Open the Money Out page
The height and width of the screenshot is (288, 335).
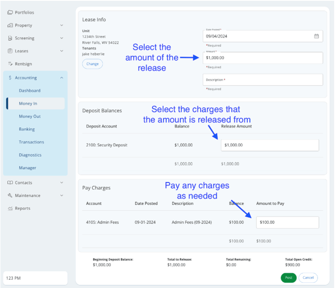pos(30,116)
